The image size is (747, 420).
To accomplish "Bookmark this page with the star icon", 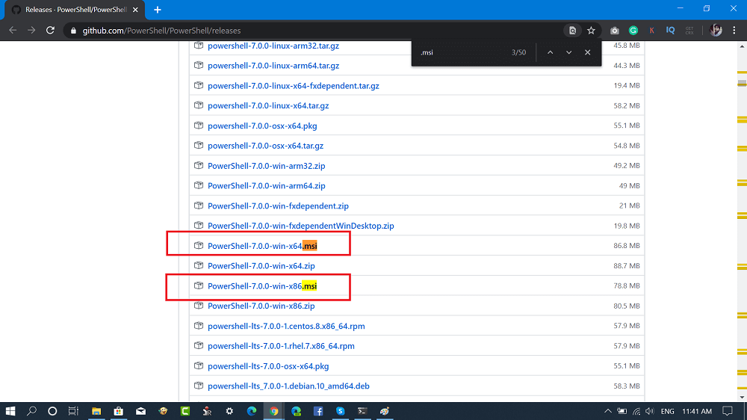I will pos(591,31).
